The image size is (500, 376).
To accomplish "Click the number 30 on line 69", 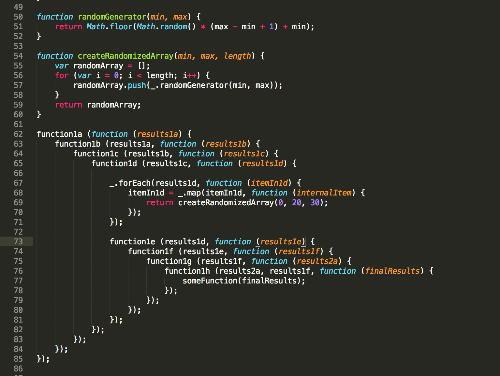I will point(315,203).
